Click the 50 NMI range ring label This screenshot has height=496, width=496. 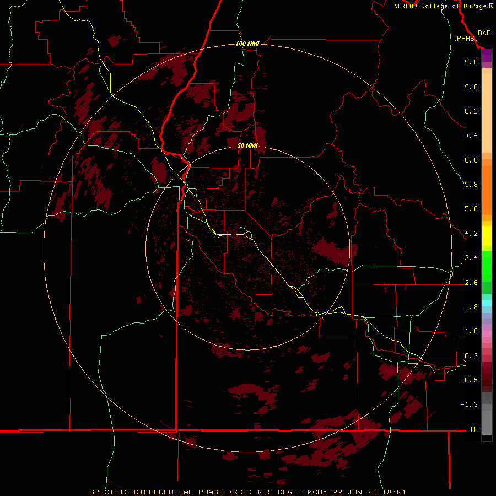[x=247, y=145]
